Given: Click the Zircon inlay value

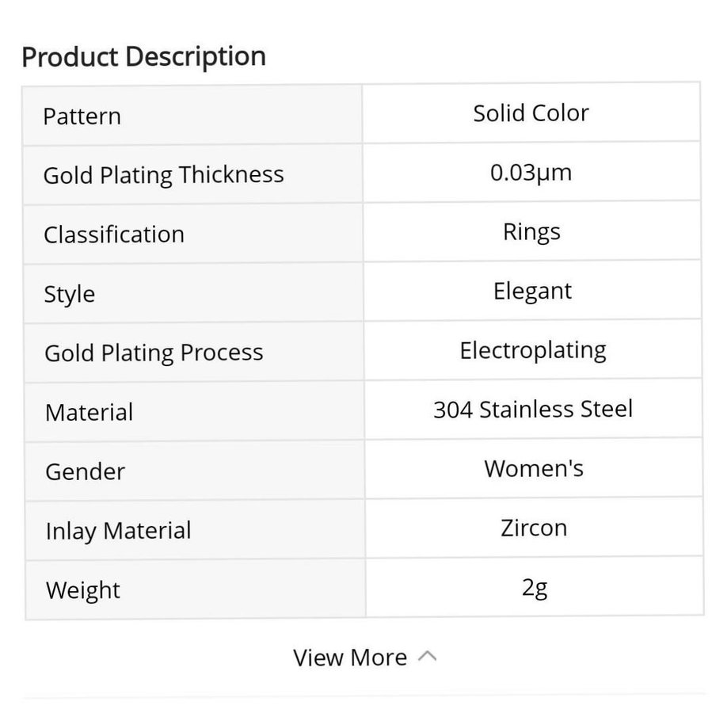Looking at the screenshot, I should pos(534,528).
